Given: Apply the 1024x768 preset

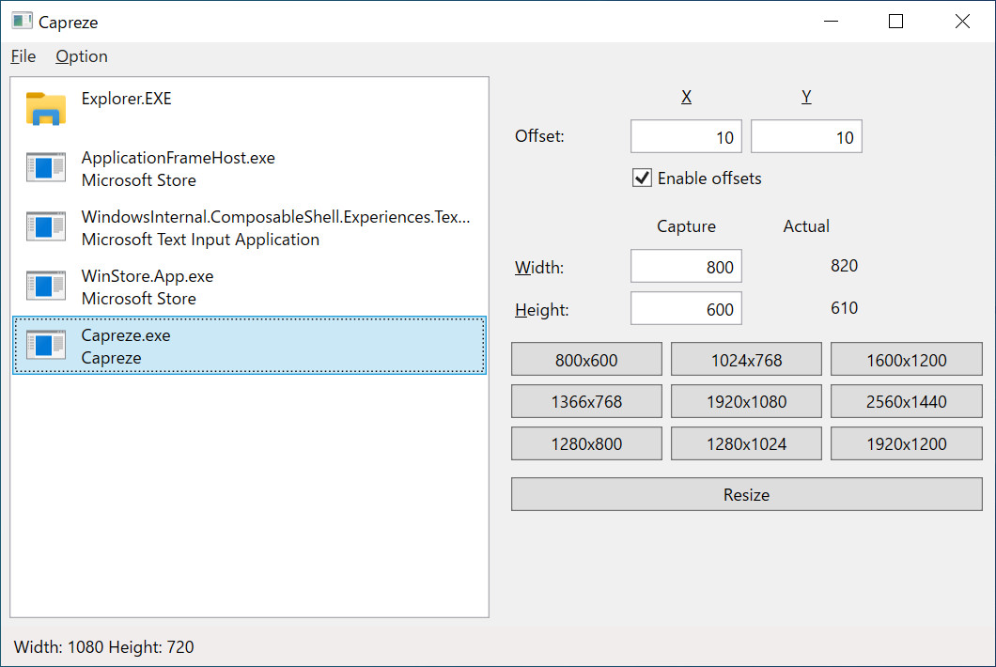Looking at the screenshot, I should pyautogui.click(x=746, y=360).
